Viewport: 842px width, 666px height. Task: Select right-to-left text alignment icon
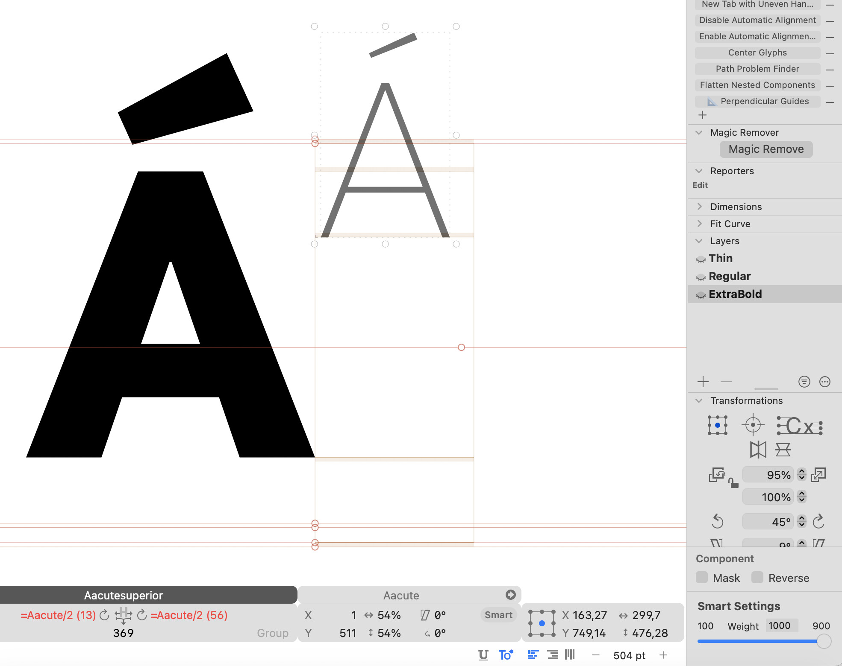click(x=553, y=655)
